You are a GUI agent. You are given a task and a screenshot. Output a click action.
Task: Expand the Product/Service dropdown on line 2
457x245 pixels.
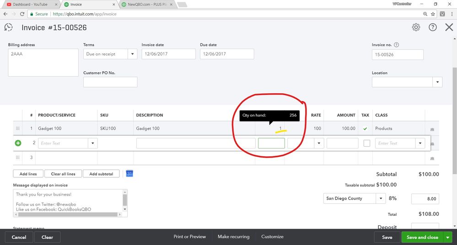(x=93, y=143)
